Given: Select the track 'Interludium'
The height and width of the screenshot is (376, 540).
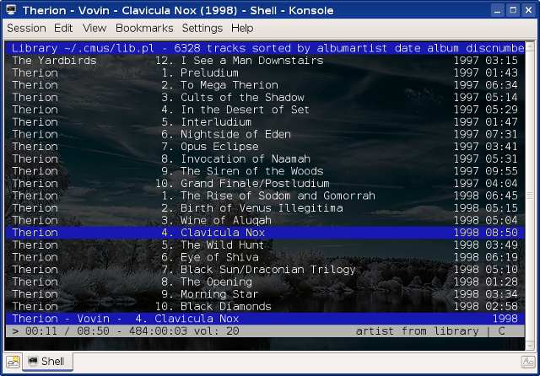Looking at the screenshot, I should point(265,122).
